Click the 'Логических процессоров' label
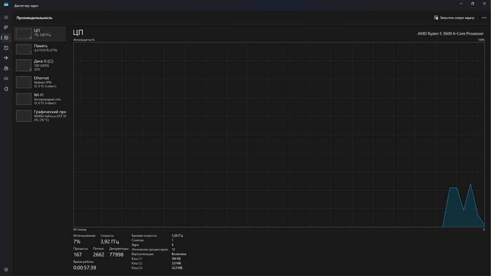The image size is (491, 276). coord(150,249)
